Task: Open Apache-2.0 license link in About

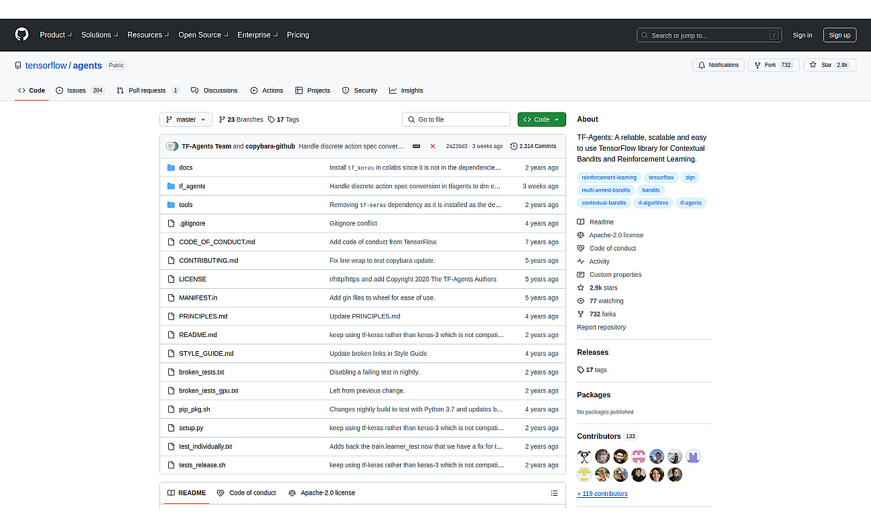Action: [x=610, y=235]
